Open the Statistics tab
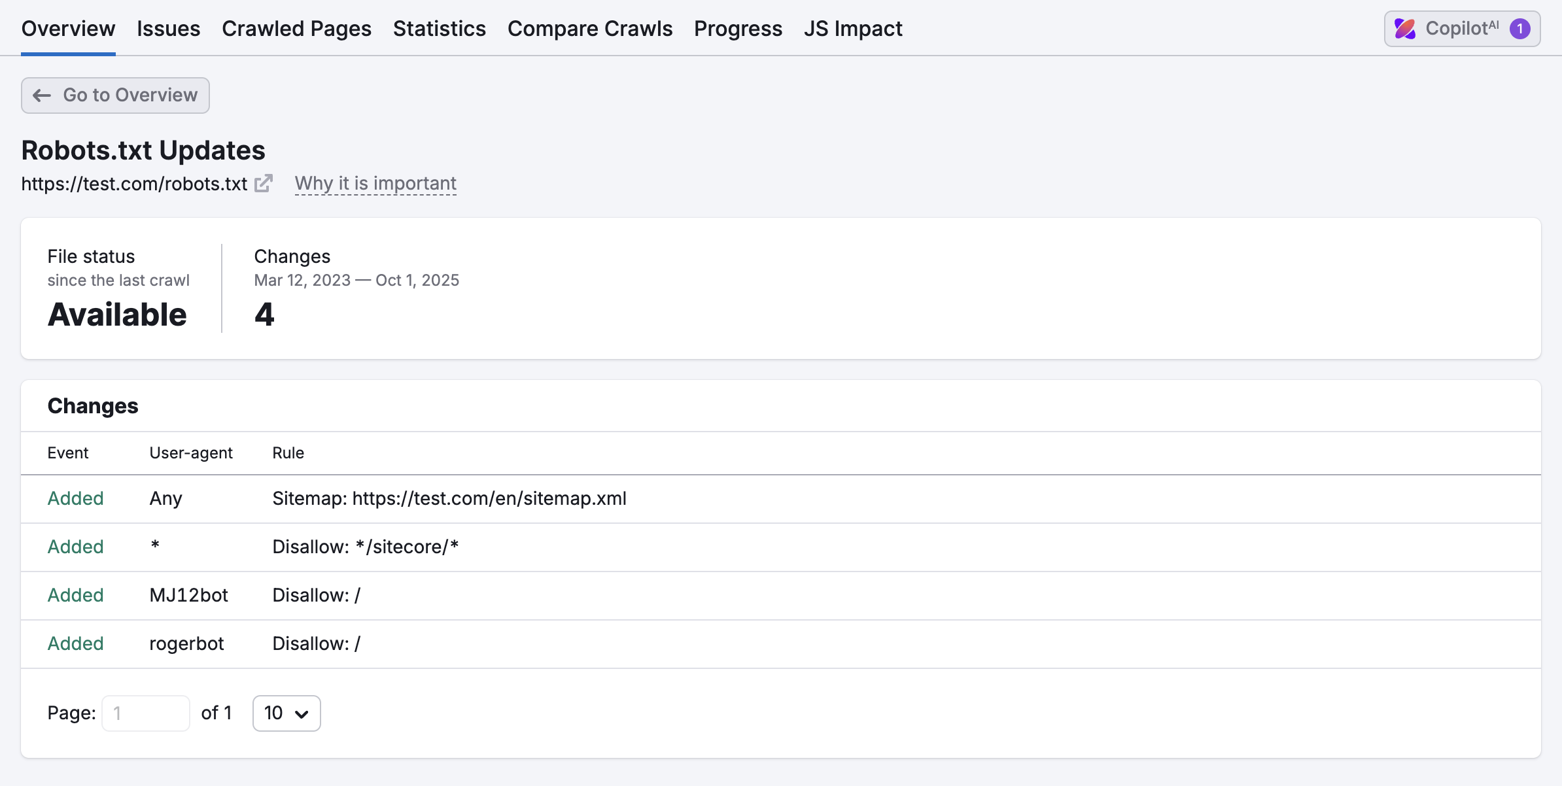 (439, 28)
